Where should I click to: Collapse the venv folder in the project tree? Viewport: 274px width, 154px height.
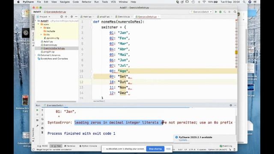pyautogui.click(x=39, y=24)
